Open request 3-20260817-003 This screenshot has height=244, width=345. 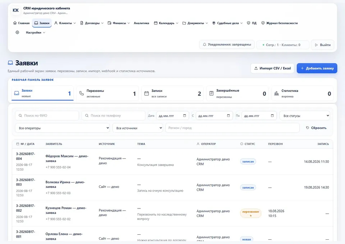pos(26,182)
